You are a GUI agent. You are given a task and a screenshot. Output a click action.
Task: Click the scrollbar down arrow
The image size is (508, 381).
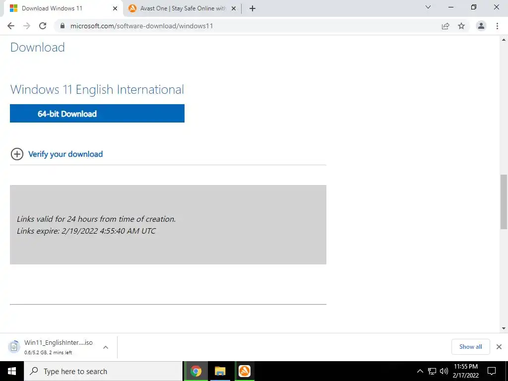point(504,328)
